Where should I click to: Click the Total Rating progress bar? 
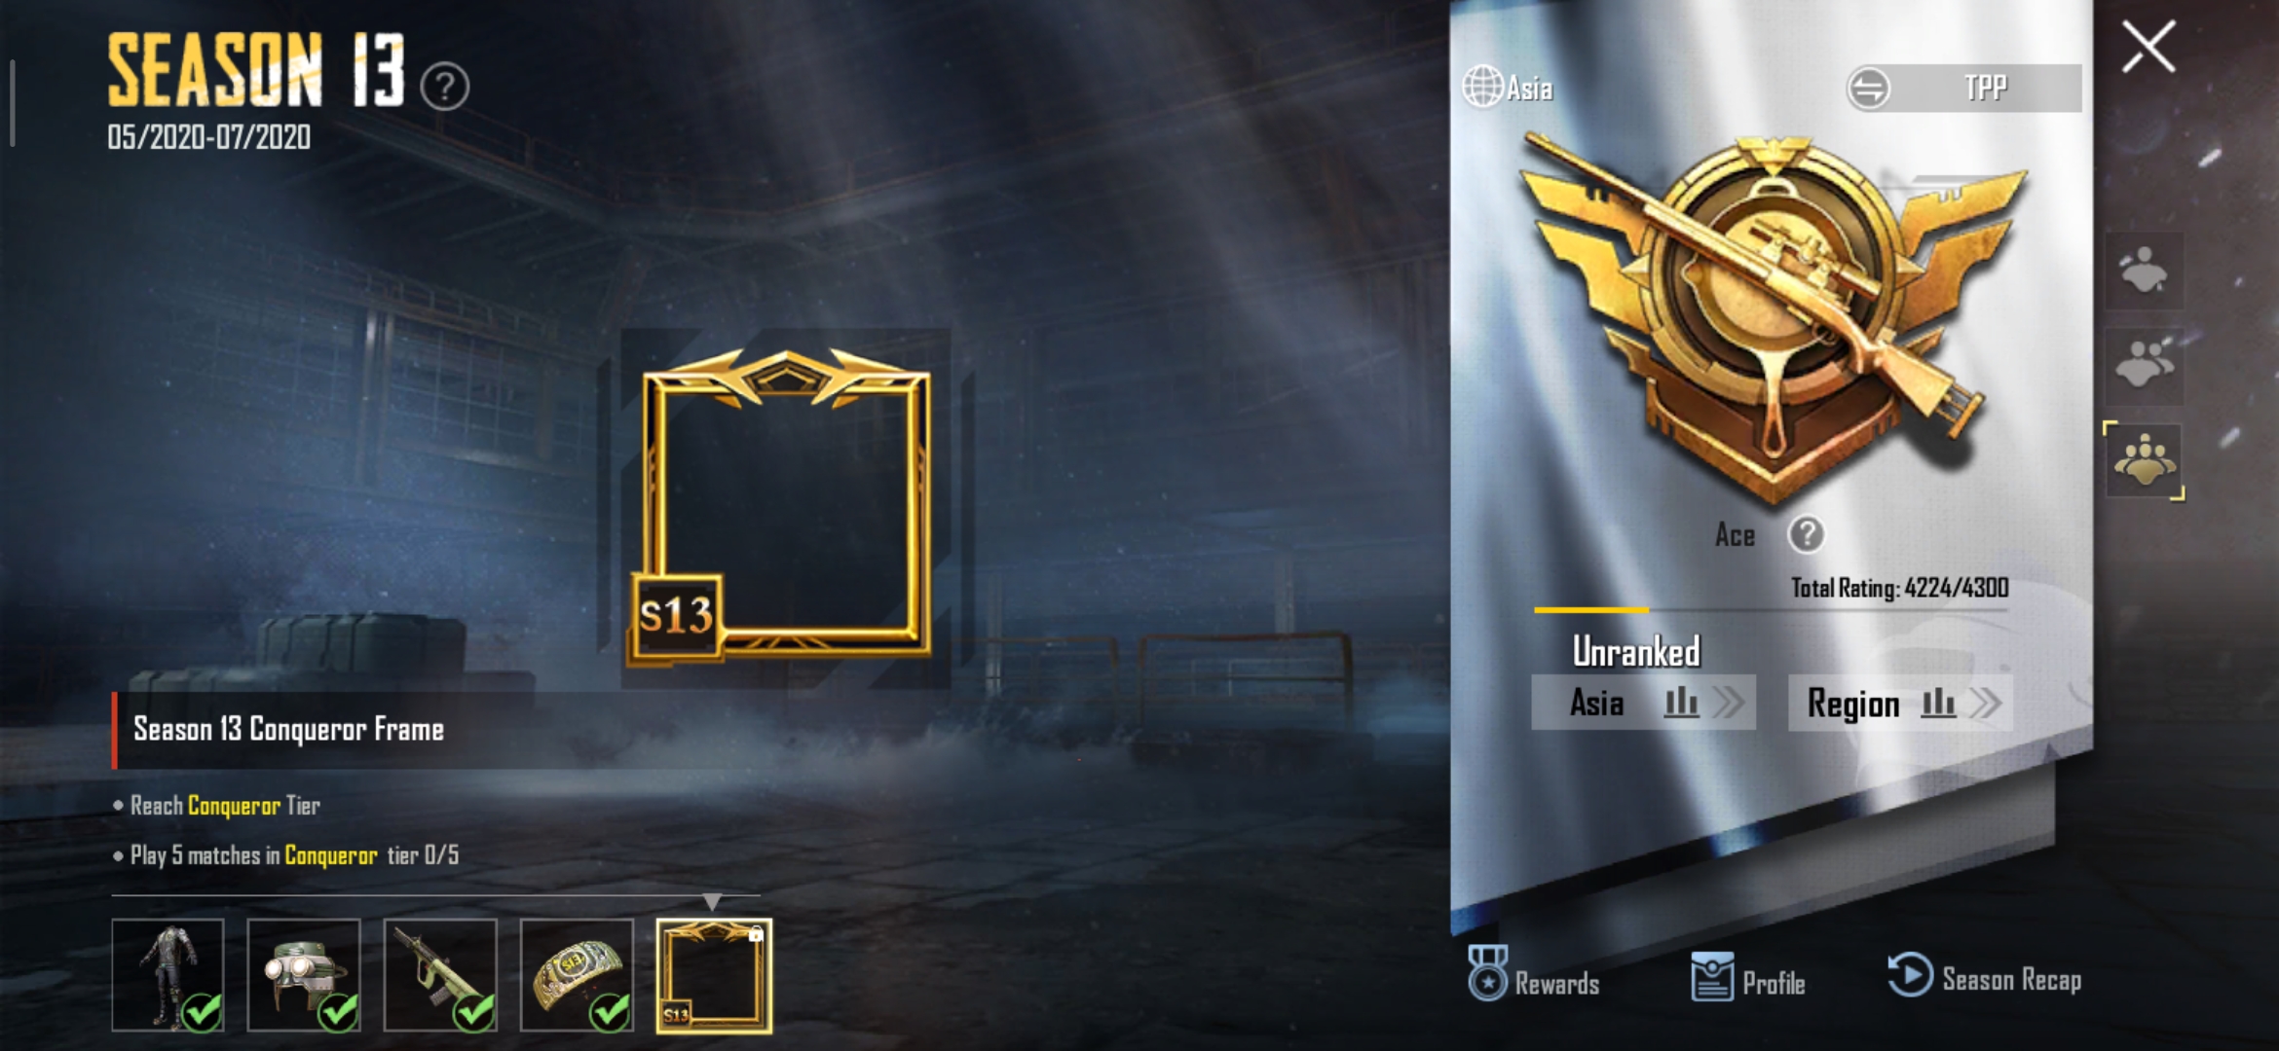pos(1771,610)
